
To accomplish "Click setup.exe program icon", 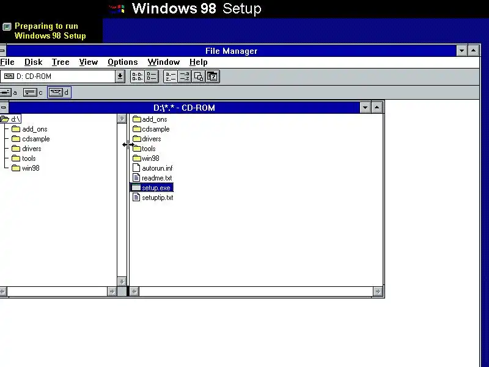I will click(136, 188).
